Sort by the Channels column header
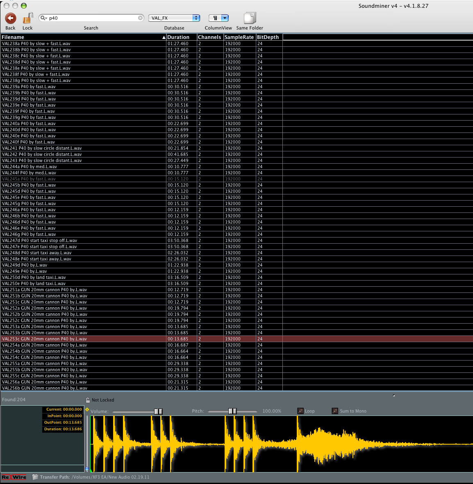 pos(210,37)
